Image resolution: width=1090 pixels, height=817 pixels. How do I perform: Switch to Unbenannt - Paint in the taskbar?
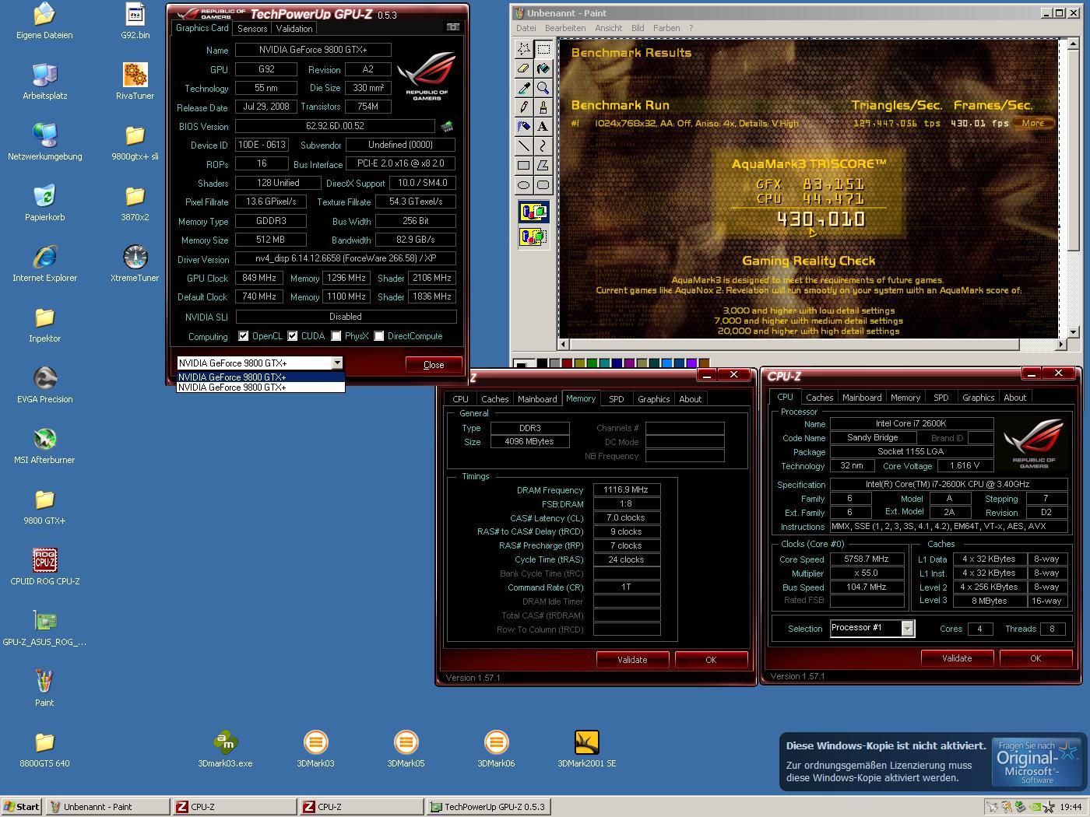[x=107, y=807]
